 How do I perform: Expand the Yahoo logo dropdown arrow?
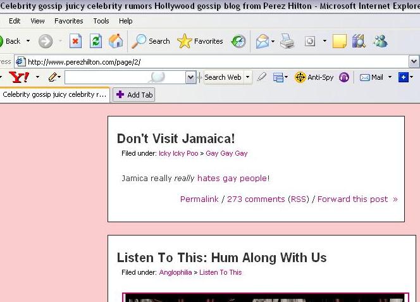pos(37,77)
